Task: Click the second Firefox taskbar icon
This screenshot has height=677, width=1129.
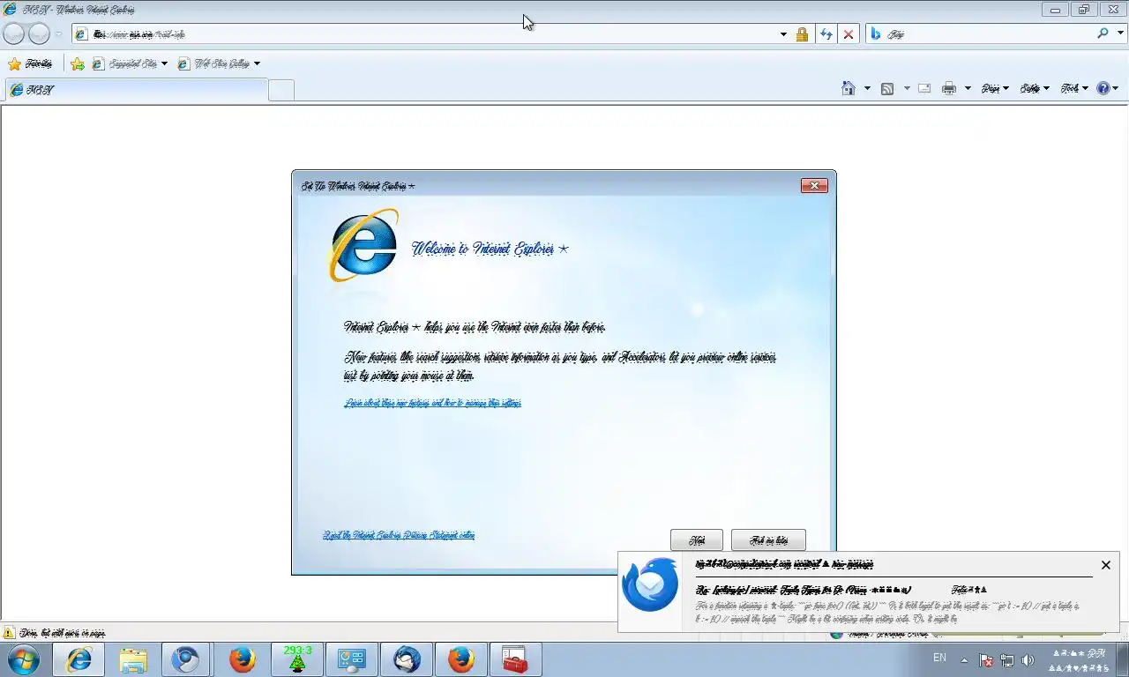Action: (x=460, y=659)
